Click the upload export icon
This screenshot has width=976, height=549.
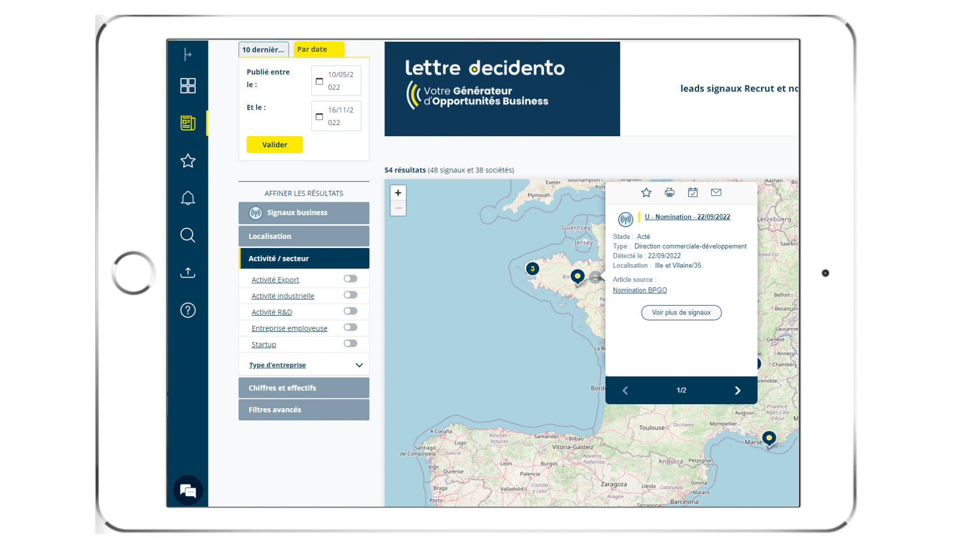pos(188,273)
